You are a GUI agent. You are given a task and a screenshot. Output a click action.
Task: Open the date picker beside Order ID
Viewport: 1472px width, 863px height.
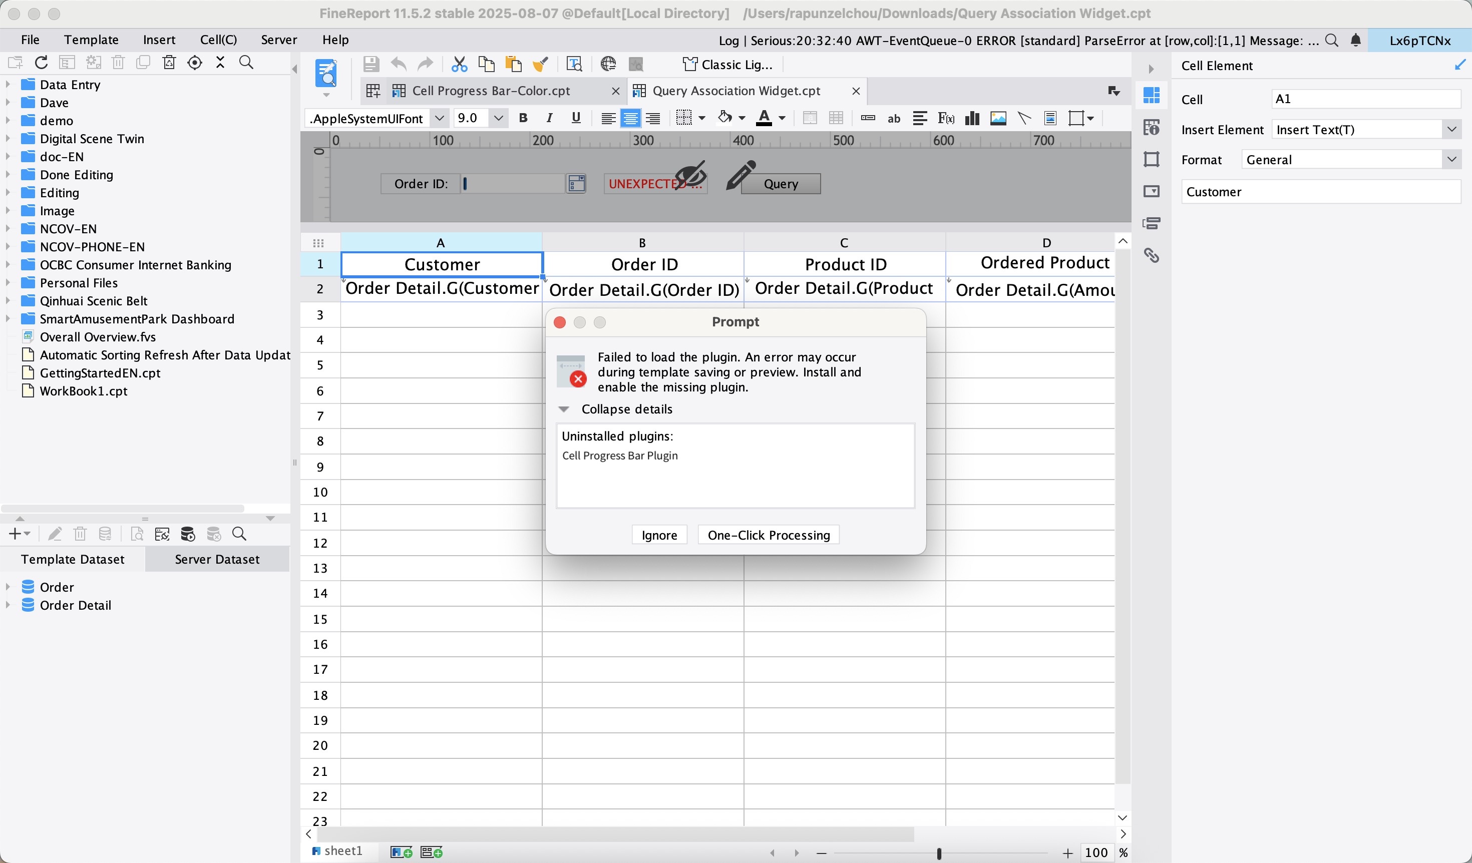click(x=576, y=183)
